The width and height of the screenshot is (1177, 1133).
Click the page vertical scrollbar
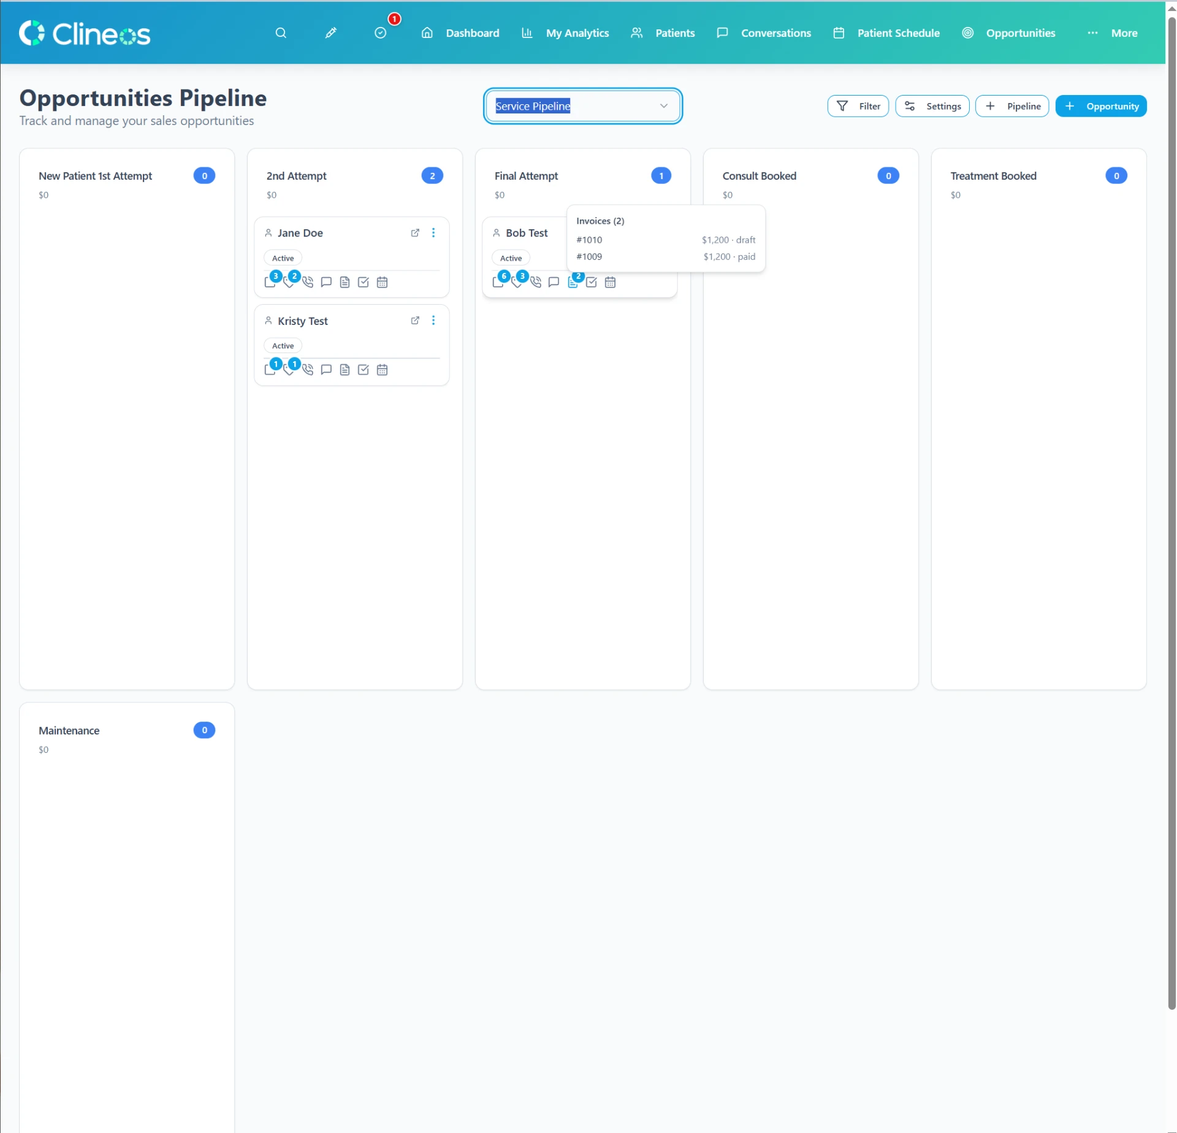tap(1171, 512)
